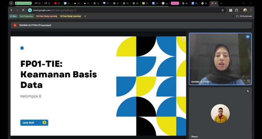Screen dimensions: 262x139
Task: Open the UX Case Study Learning bookmark
Action: coord(47,16)
